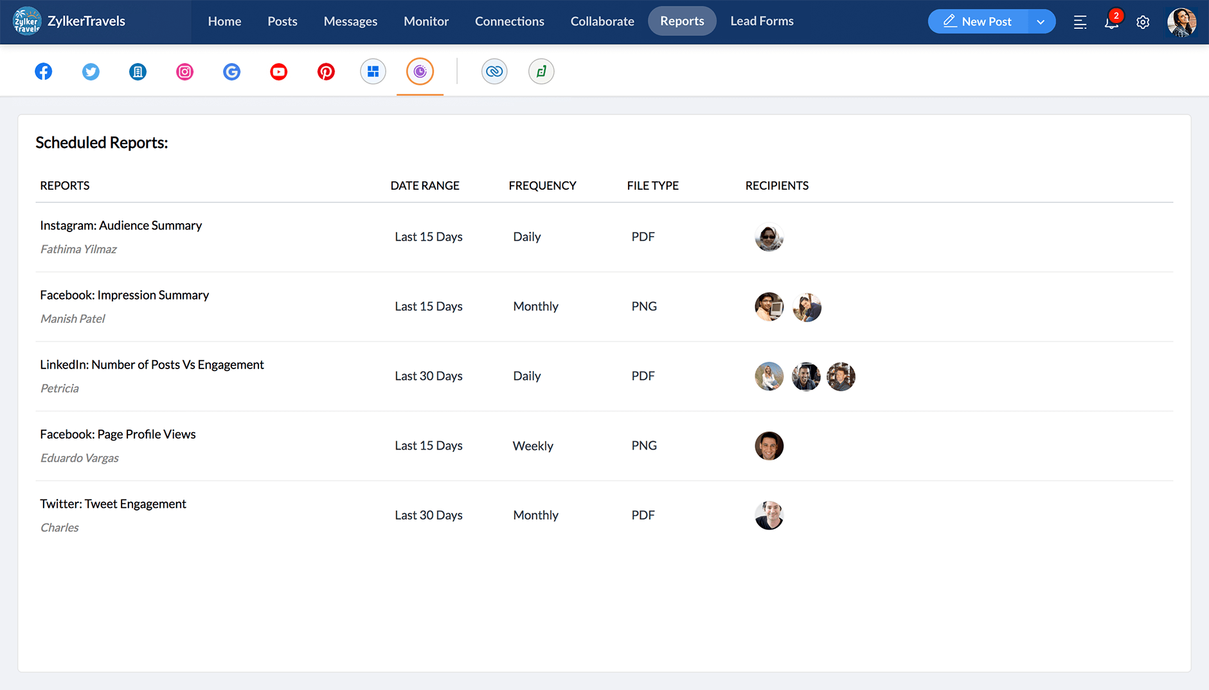Click the REPORTS column header
1209x690 pixels.
pyautogui.click(x=64, y=185)
